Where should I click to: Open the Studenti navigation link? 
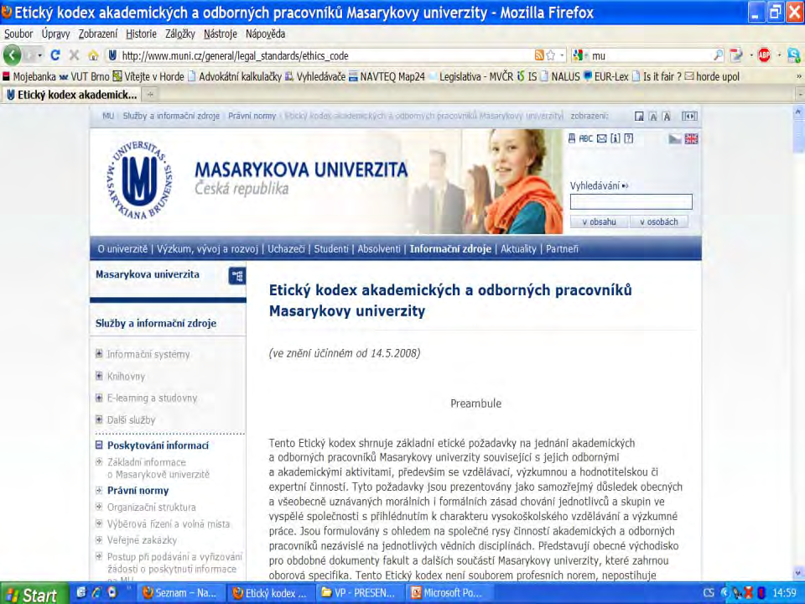pos(331,248)
